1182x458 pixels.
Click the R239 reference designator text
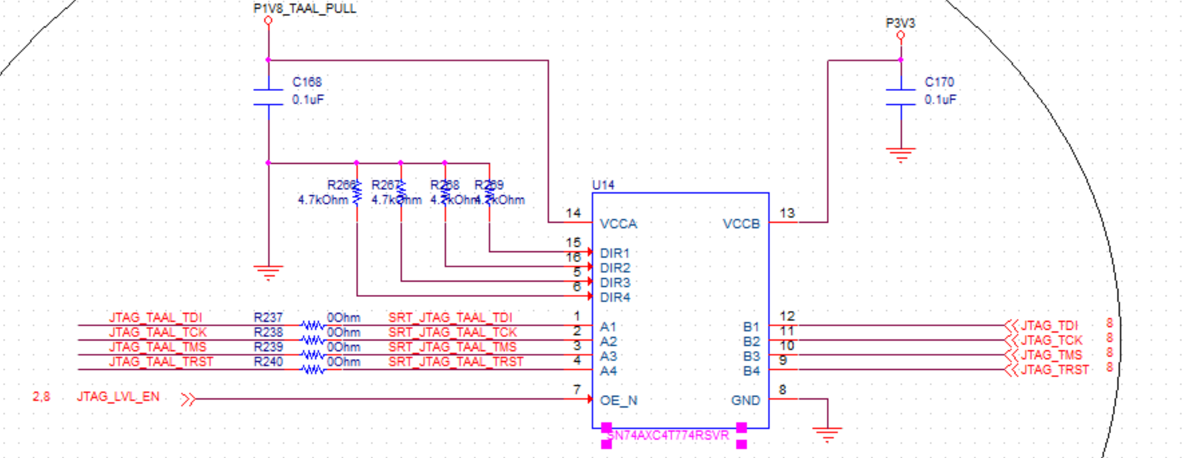tap(268, 347)
